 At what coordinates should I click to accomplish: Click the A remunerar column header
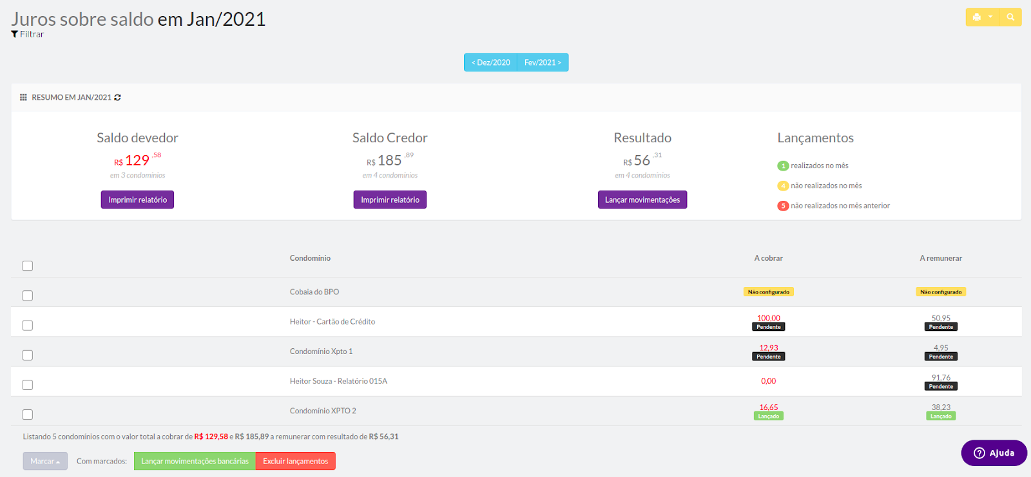click(x=941, y=258)
